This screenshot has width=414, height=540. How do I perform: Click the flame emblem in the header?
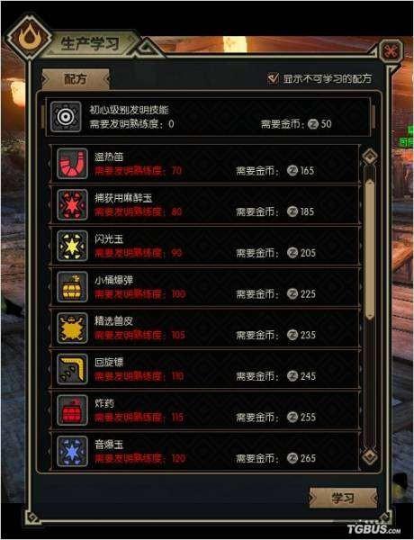(x=29, y=37)
